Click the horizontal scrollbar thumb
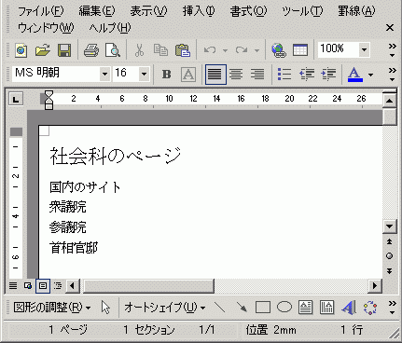The width and height of the screenshot is (402, 343). click(148, 286)
